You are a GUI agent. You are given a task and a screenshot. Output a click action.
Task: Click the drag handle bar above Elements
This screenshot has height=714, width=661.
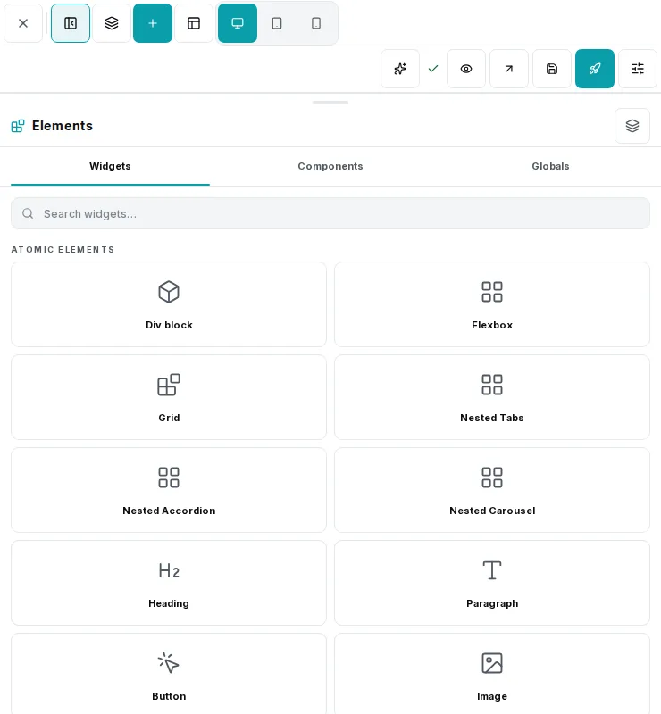tap(330, 103)
